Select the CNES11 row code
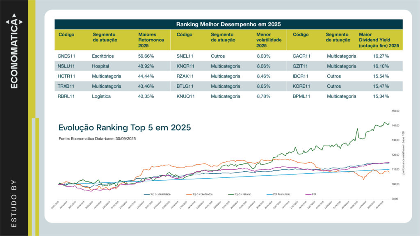 [68, 55]
